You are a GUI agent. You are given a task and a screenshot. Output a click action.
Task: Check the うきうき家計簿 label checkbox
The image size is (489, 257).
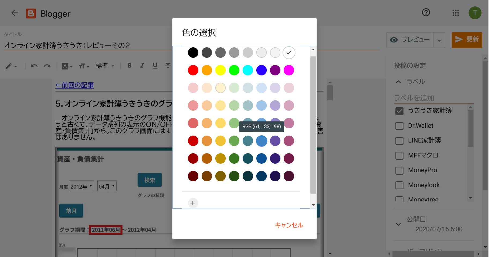click(x=399, y=111)
